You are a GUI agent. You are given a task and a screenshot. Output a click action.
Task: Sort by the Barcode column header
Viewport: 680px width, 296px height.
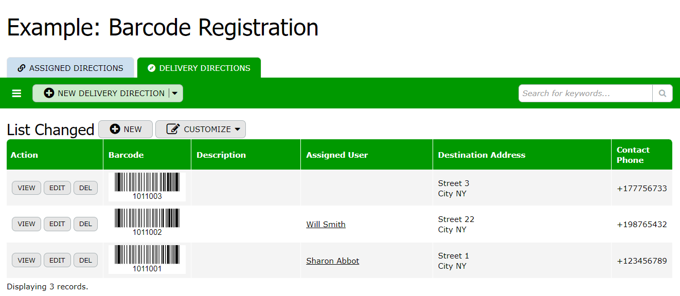tap(126, 155)
